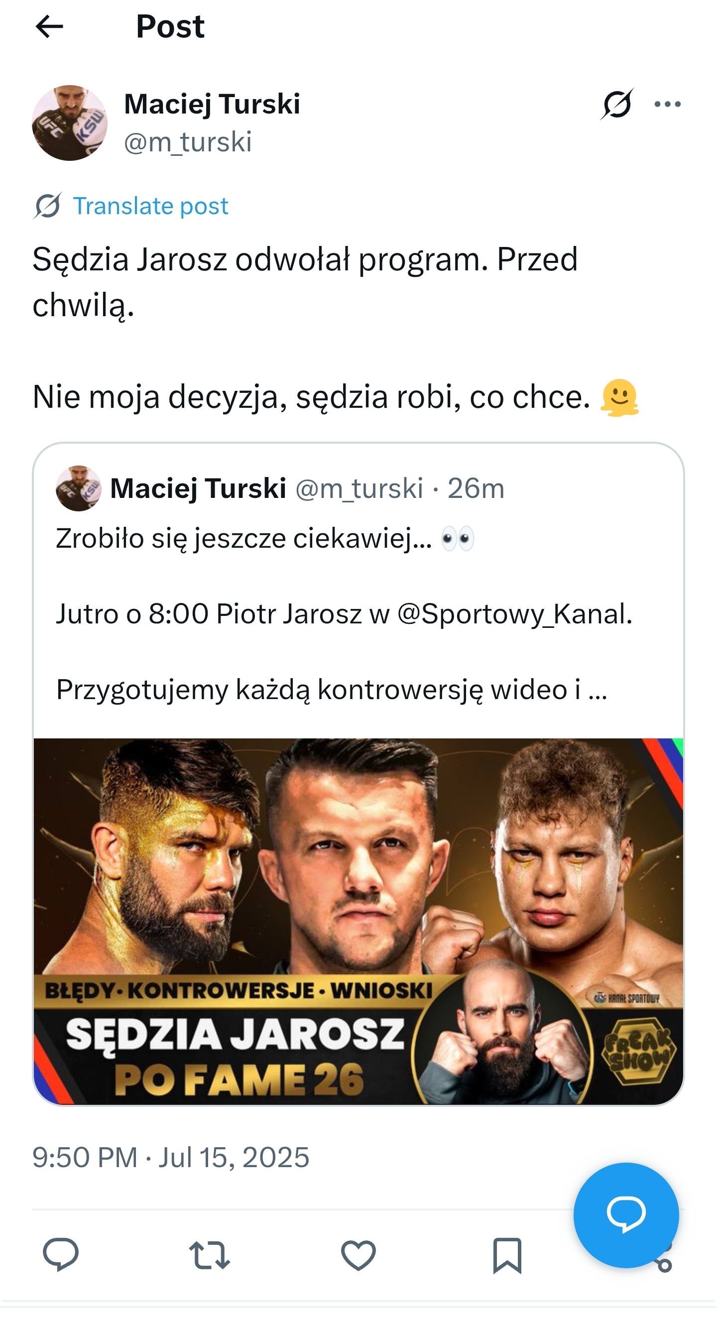717x1318 pixels.
Task: Tap the reply speech bubble icon
Action: pos(61,1255)
